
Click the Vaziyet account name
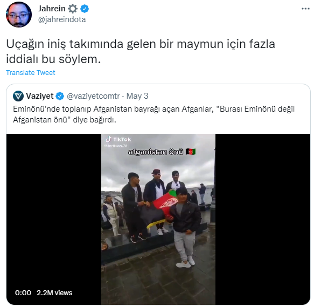click(40, 96)
